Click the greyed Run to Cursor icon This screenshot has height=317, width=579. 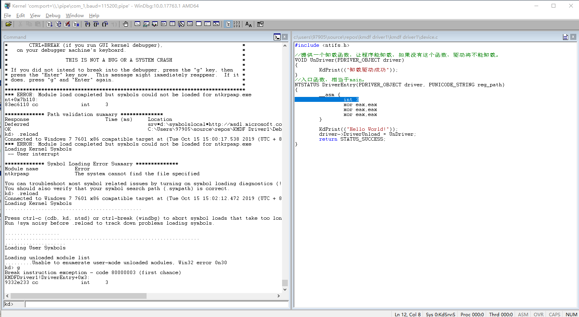click(114, 24)
